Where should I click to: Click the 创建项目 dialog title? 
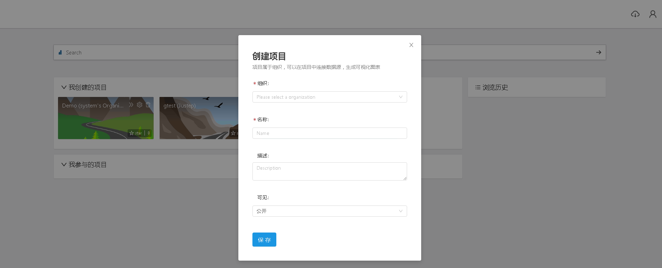click(x=269, y=56)
